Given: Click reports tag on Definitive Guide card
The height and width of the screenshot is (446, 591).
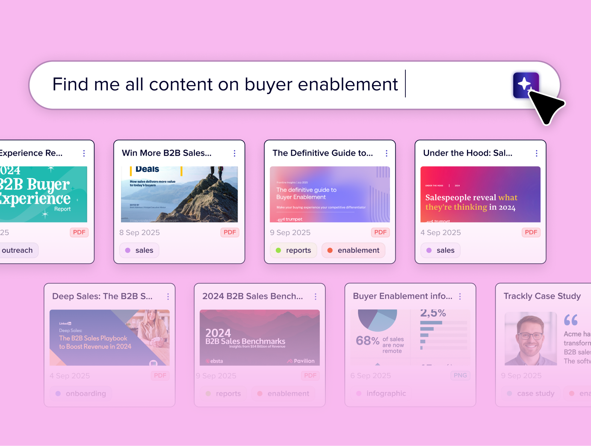Looking at the screenshot, I should pyautogui.click(x=293, y=250).
